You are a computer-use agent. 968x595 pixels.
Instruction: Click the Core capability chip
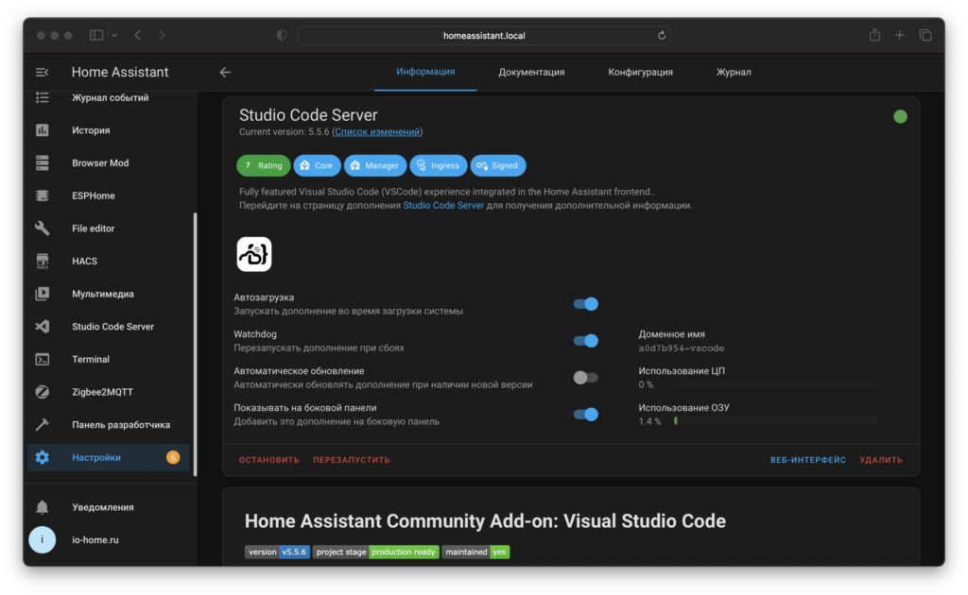[x=317, y=165]
